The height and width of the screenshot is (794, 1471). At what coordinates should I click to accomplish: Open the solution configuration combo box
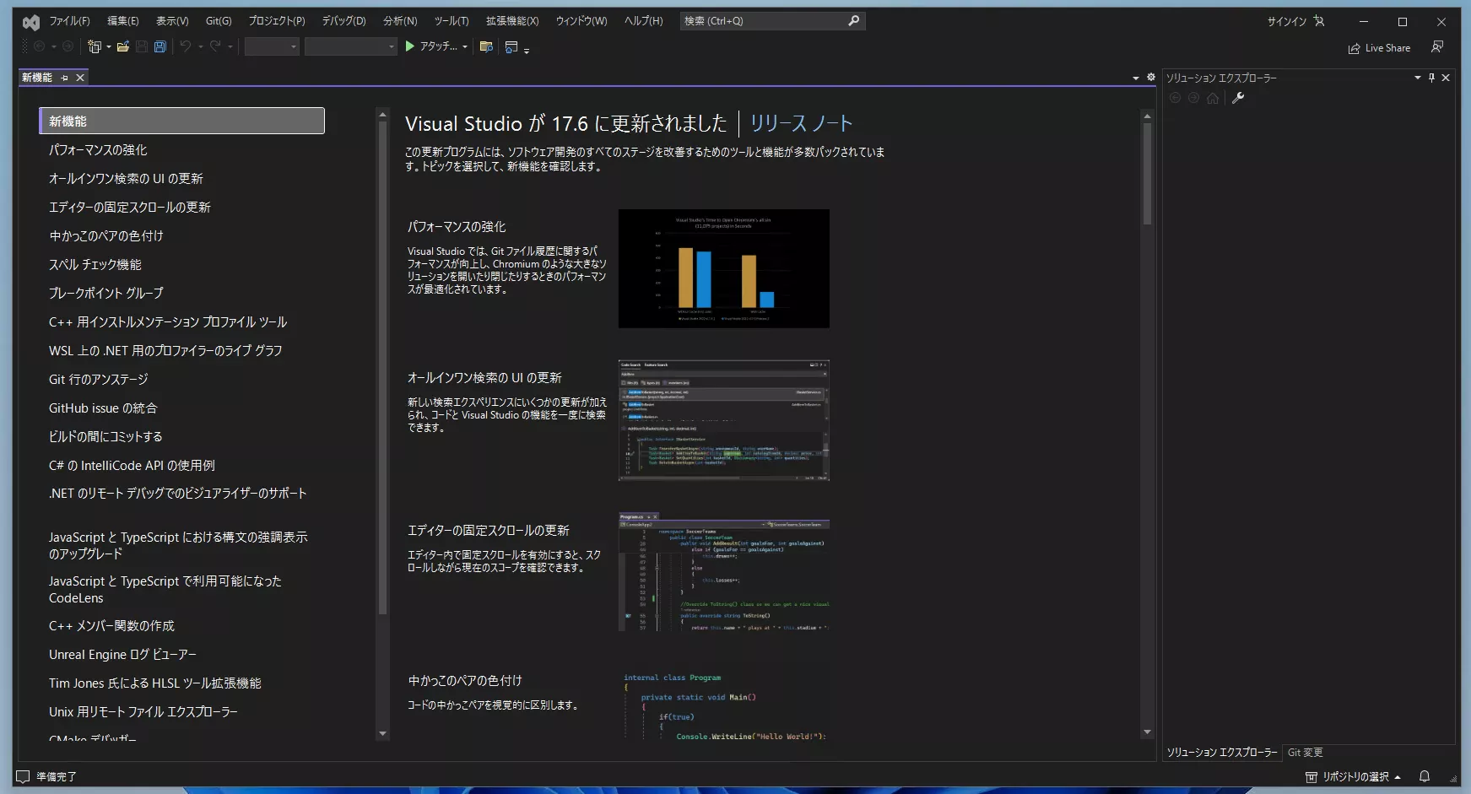[x=272, y=46]
